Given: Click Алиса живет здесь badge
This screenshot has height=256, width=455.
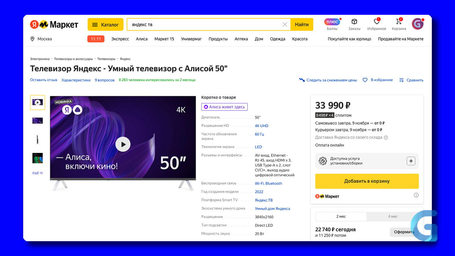Looking at the screenshot, I should (224, 107).
